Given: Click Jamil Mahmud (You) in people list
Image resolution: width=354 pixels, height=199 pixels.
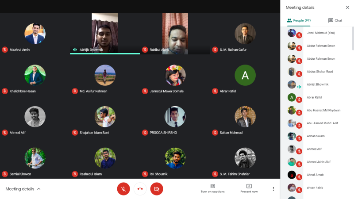Looking at the screenshot, I should (321, 33).
